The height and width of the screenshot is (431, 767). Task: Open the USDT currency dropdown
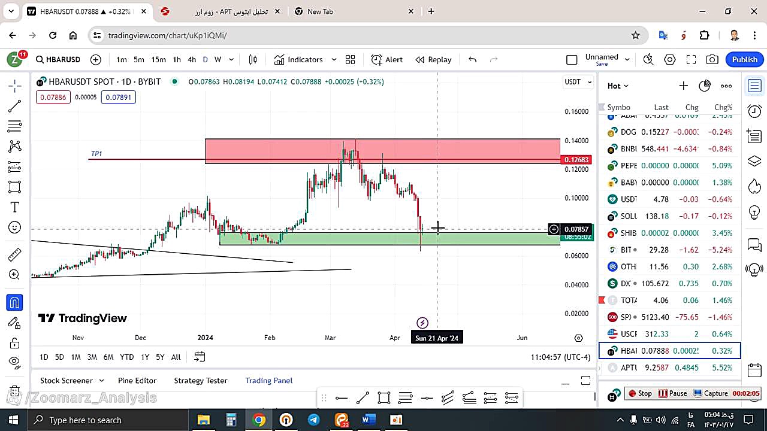click(x=578, y=82)
